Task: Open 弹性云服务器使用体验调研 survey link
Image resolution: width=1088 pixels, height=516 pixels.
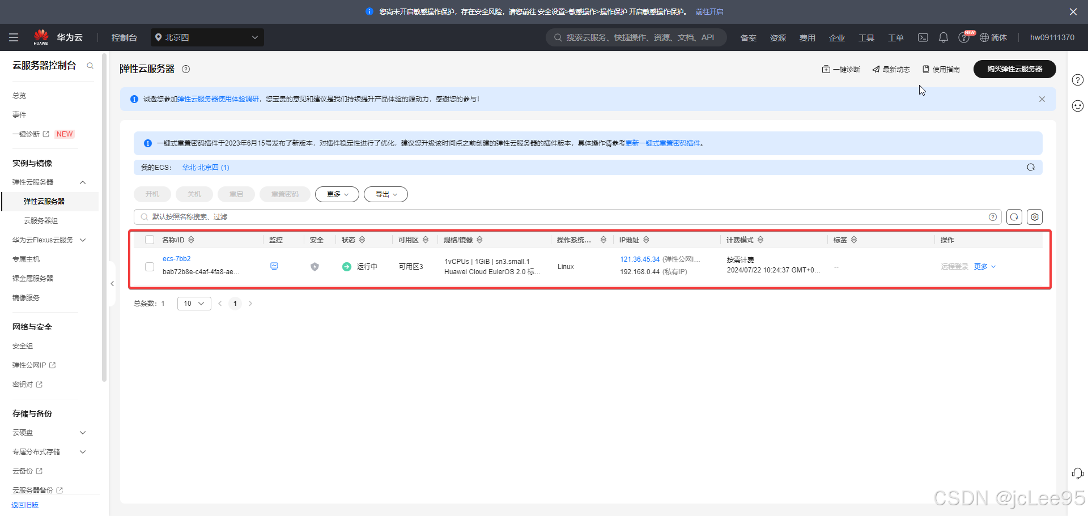Action: (x=218, y=99)
